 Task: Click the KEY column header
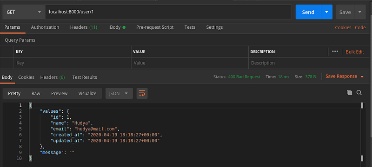point(19,51)
